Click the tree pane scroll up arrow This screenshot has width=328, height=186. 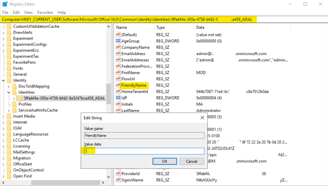pyautogui.click(x=109, y=27)
